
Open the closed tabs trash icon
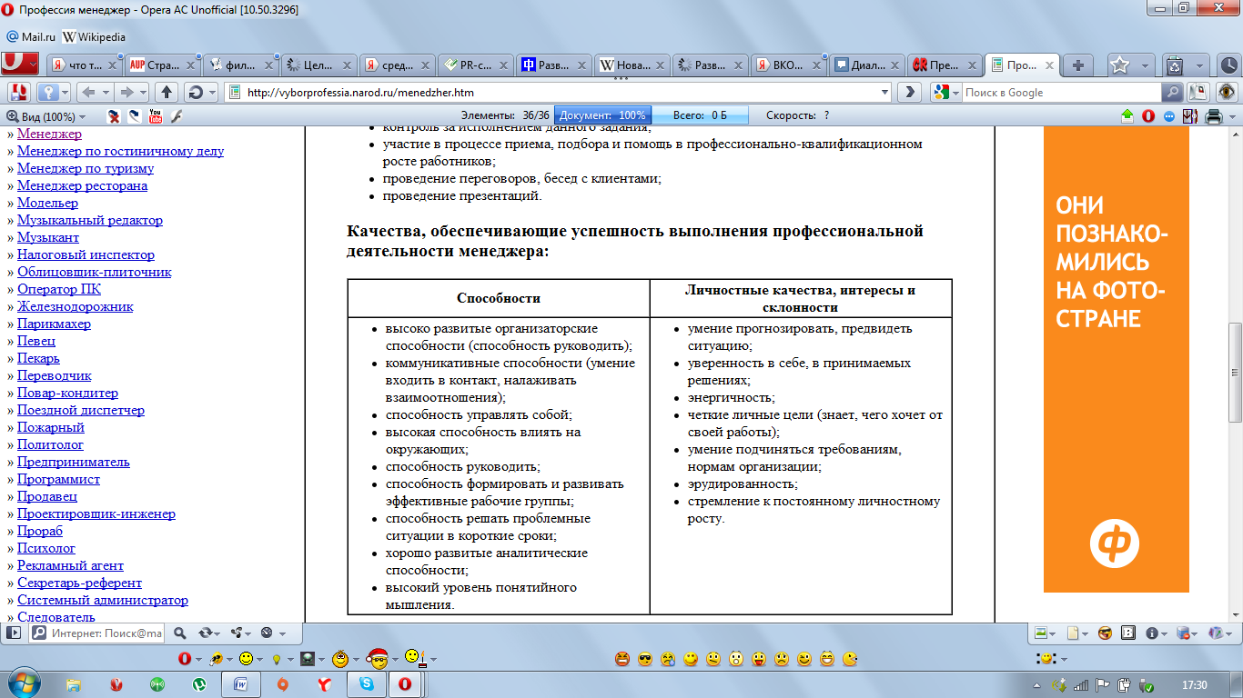[x=1175, y=65]
